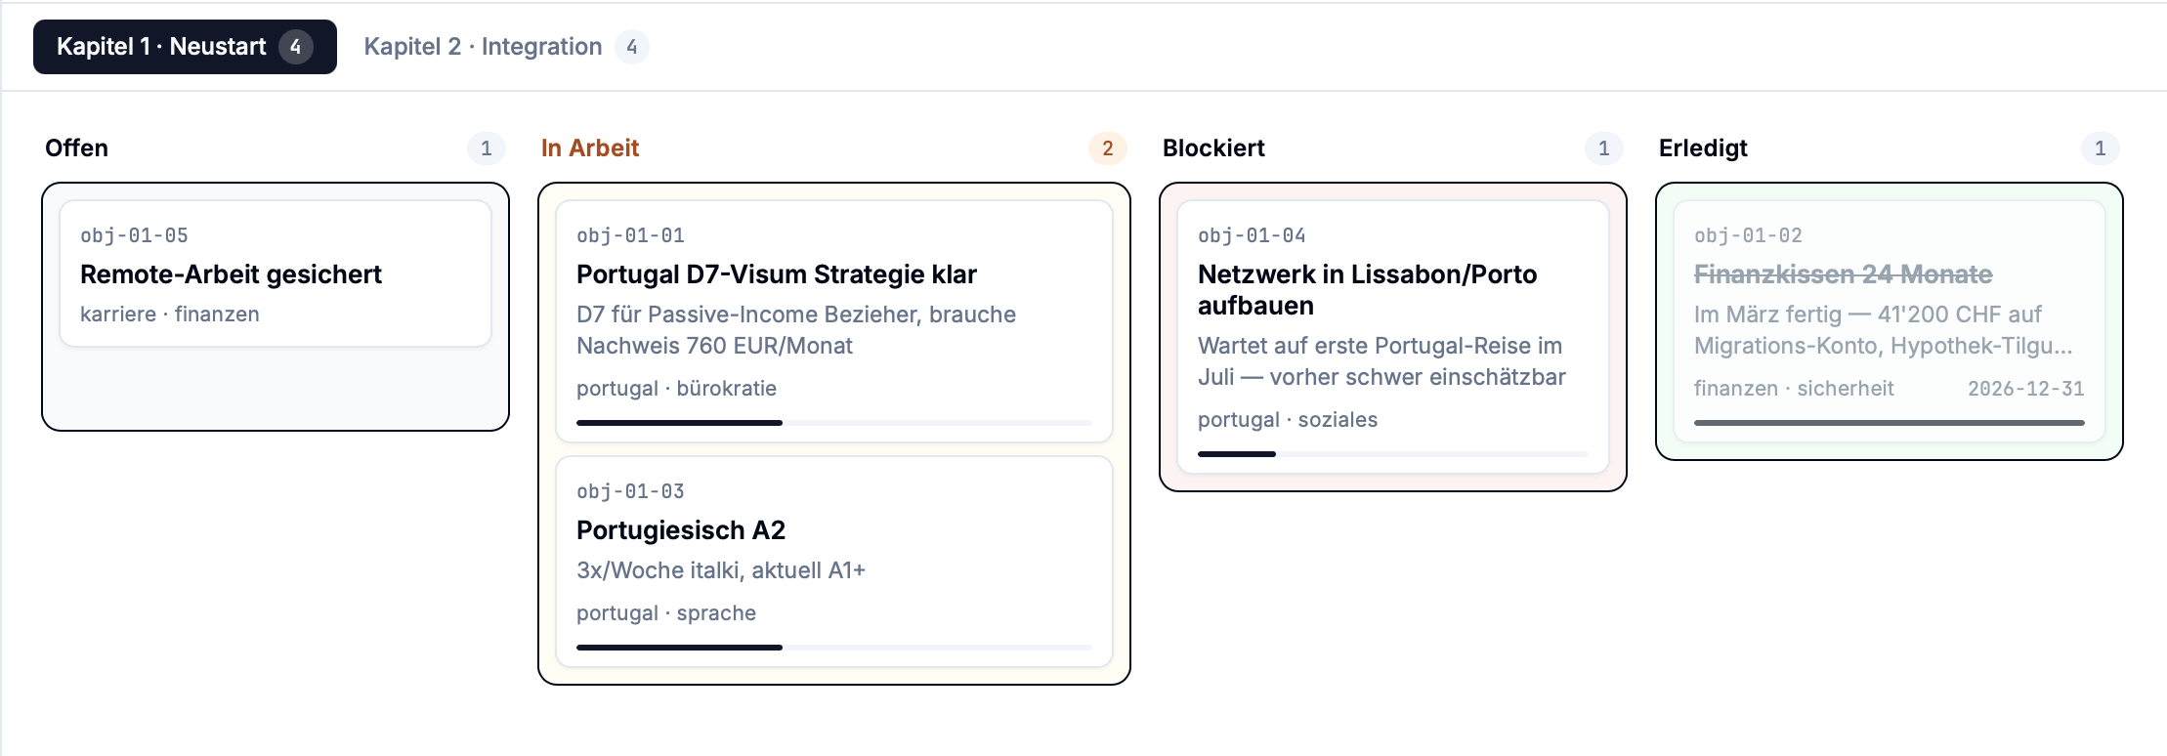Click the portugal · bürokratie tags
The height and width of the screenshot is (756, 2167).
tap(676, 388)
